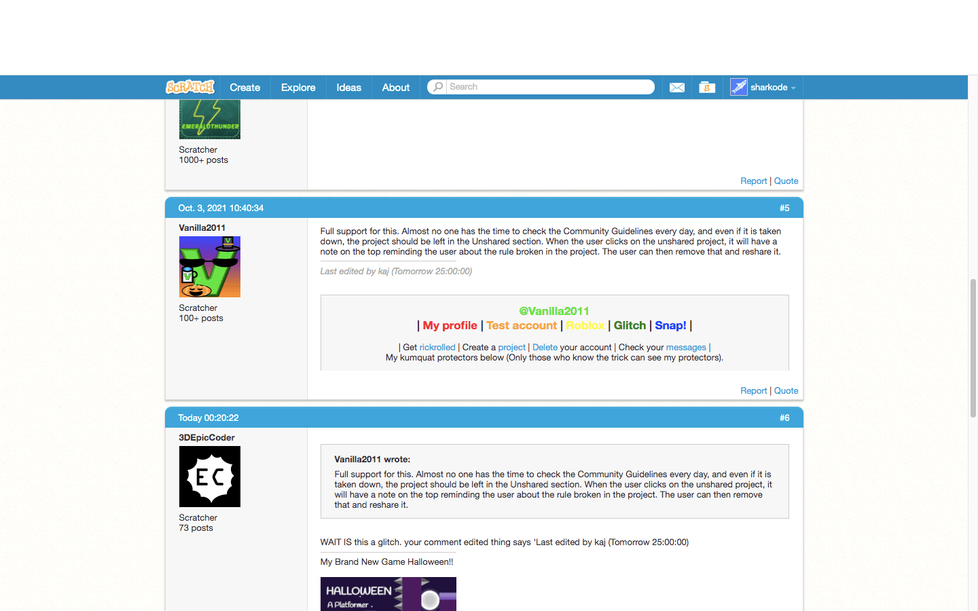Click sharkode's profile avatar icon
The height and width of the screenshot is (611, 978).
738,87
